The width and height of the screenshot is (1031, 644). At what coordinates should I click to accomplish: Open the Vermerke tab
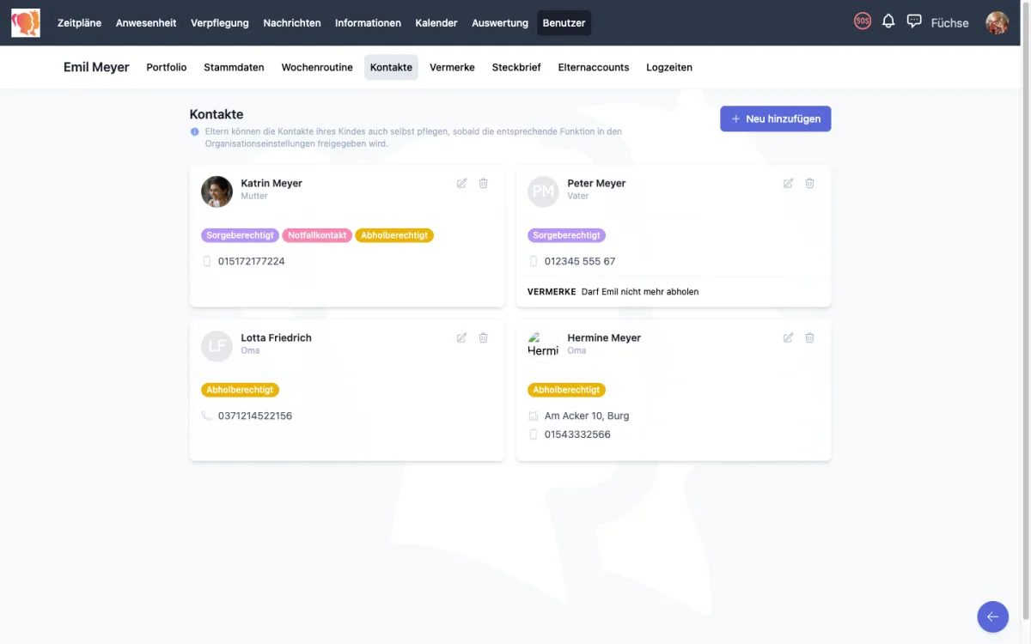point(452,67)
